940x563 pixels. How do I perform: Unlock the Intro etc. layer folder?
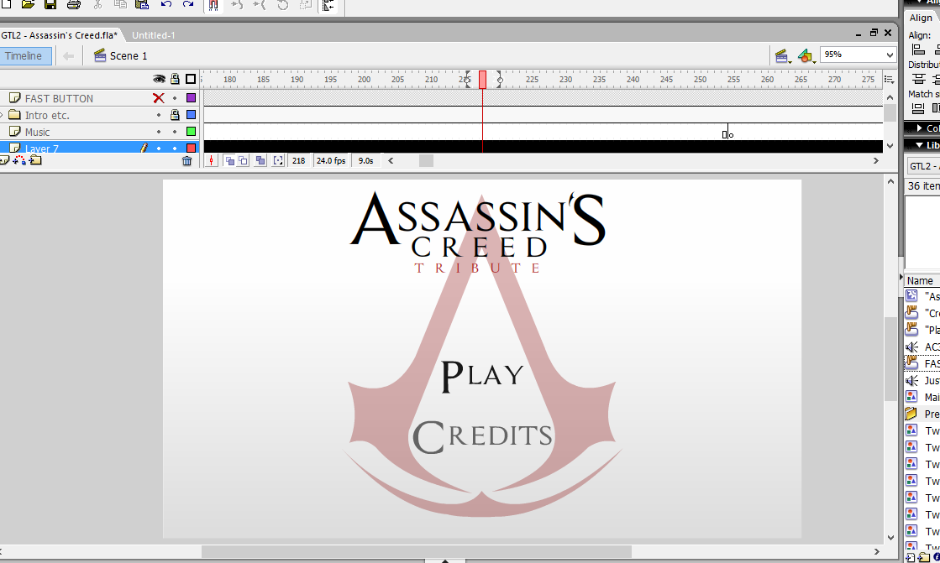(175, 115)
